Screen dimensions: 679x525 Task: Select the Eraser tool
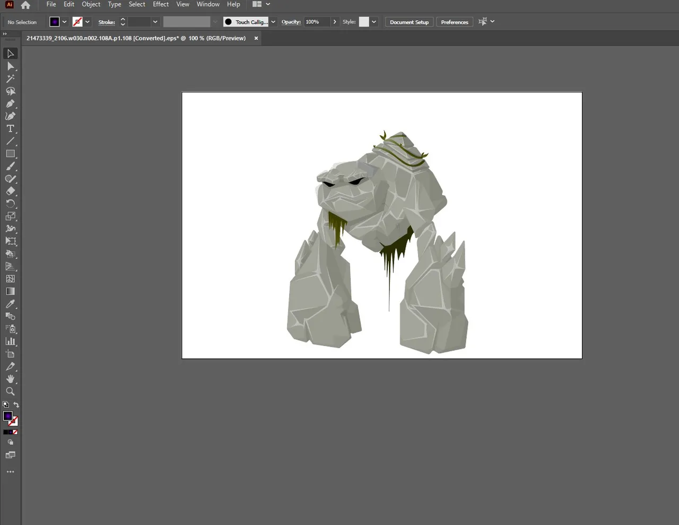click(x=10, y=191)
